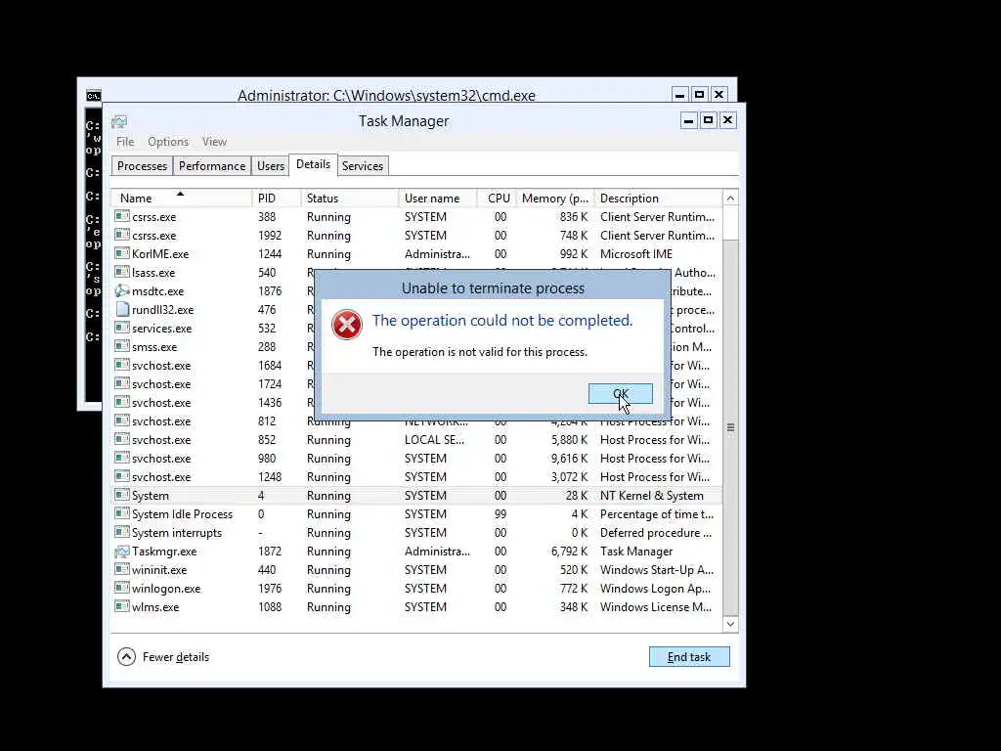Sort by the User name column header
The image size is (1001, 751).
[438, 198]
